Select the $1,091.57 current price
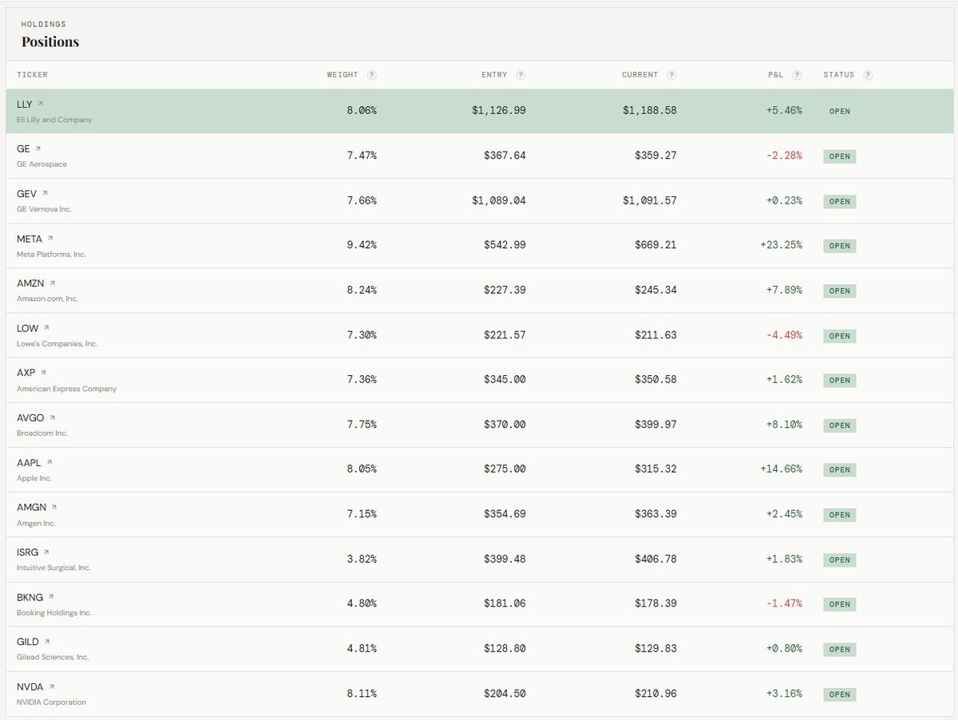Screen dimensions: 958x720 coord(650,200)
